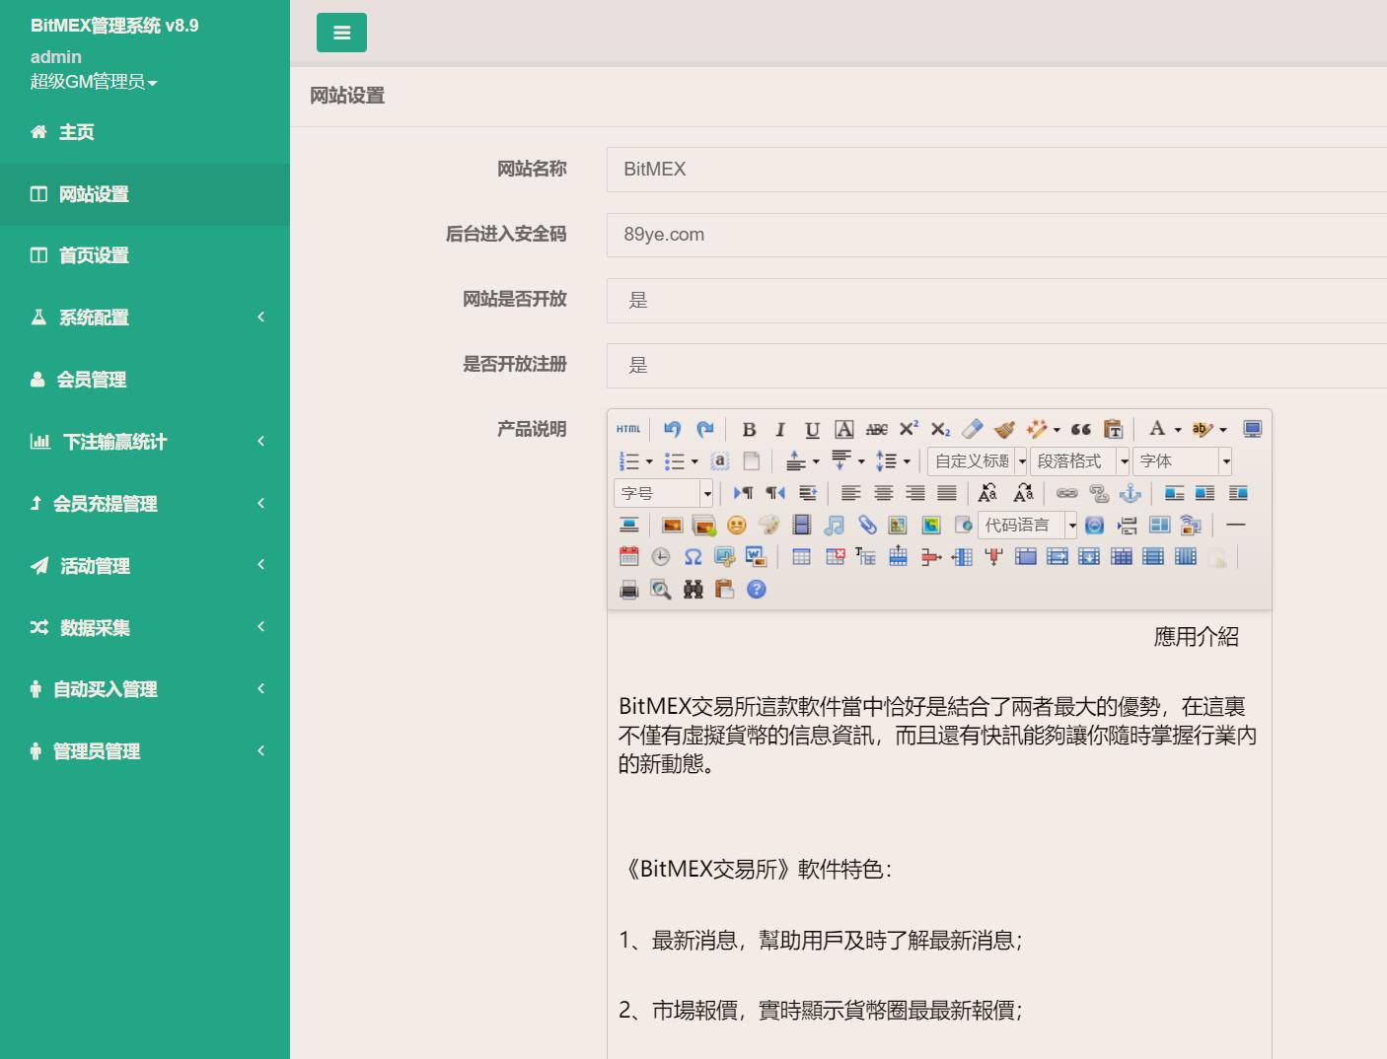Open the 自定义标题 dropdown
The width and height of the screenshot is (1387, 1059).
(x=978, y=461)
